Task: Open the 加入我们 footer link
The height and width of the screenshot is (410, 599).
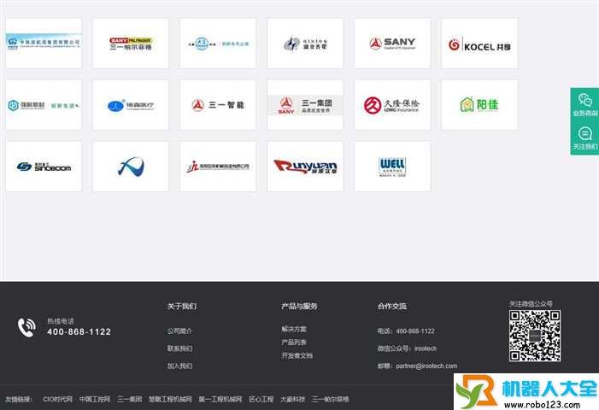Action: (x=179, y=366)
